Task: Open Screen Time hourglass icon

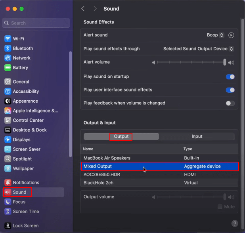Action: pos(8,212)
